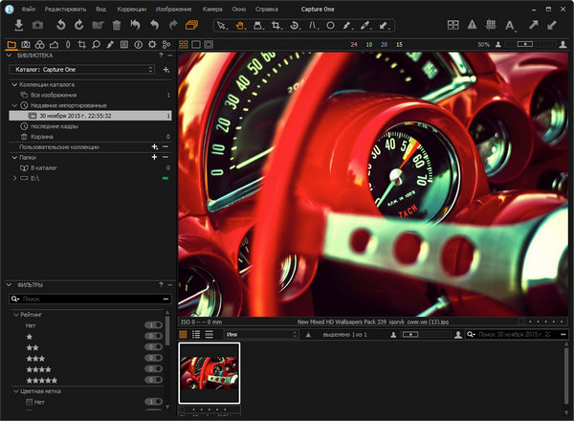Collapse the Коллекции каталога section
The width and height of the screenshot is (574, 421).
13,85
